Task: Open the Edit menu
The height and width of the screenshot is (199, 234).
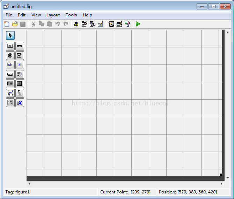Action: point(22,15)
